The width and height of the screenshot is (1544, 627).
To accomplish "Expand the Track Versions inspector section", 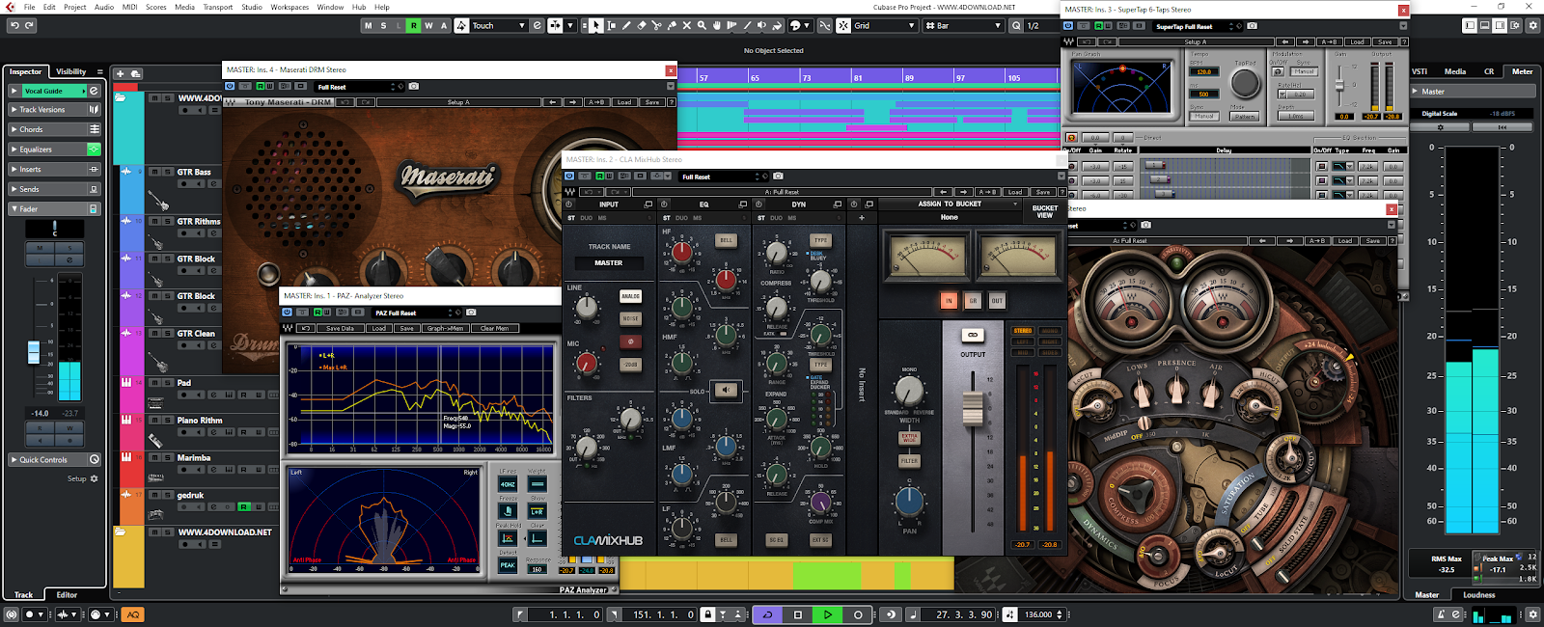I will [x=14, y=110].
